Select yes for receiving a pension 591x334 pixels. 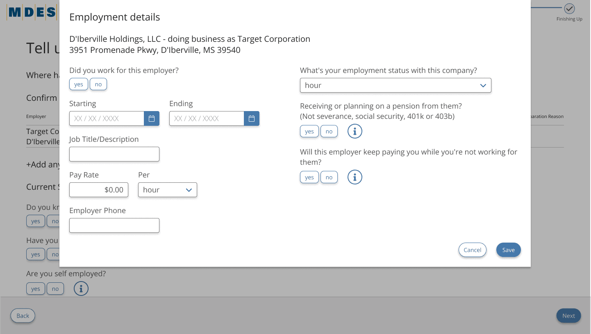[309, 132]
